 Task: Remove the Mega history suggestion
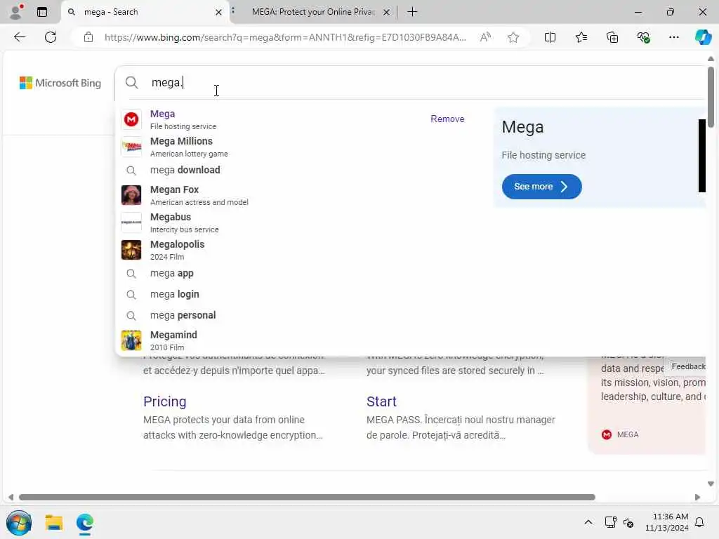(x=447, y=119)
